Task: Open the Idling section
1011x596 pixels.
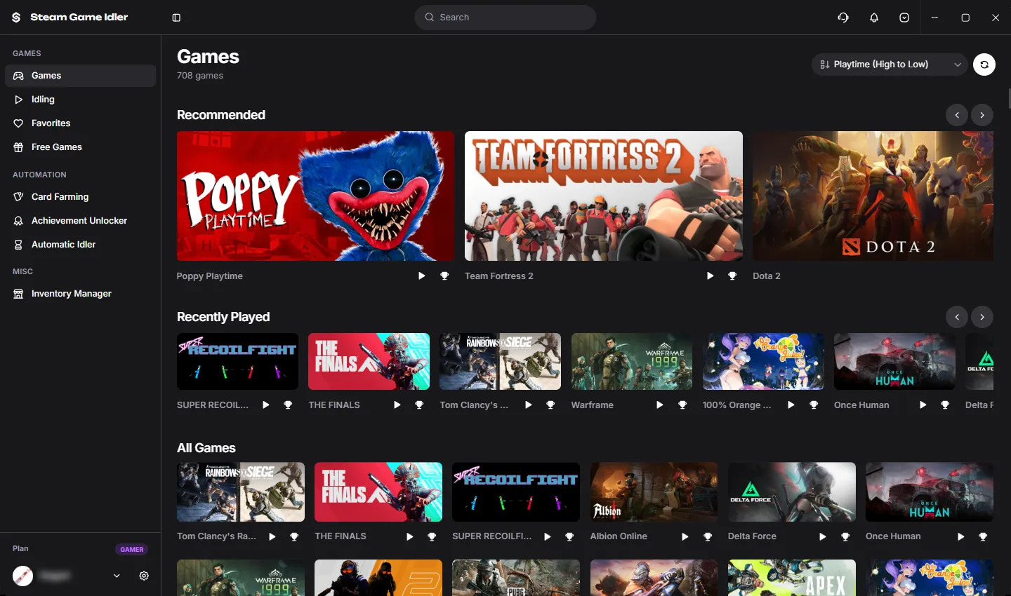Action: click(x=80, y=100)
